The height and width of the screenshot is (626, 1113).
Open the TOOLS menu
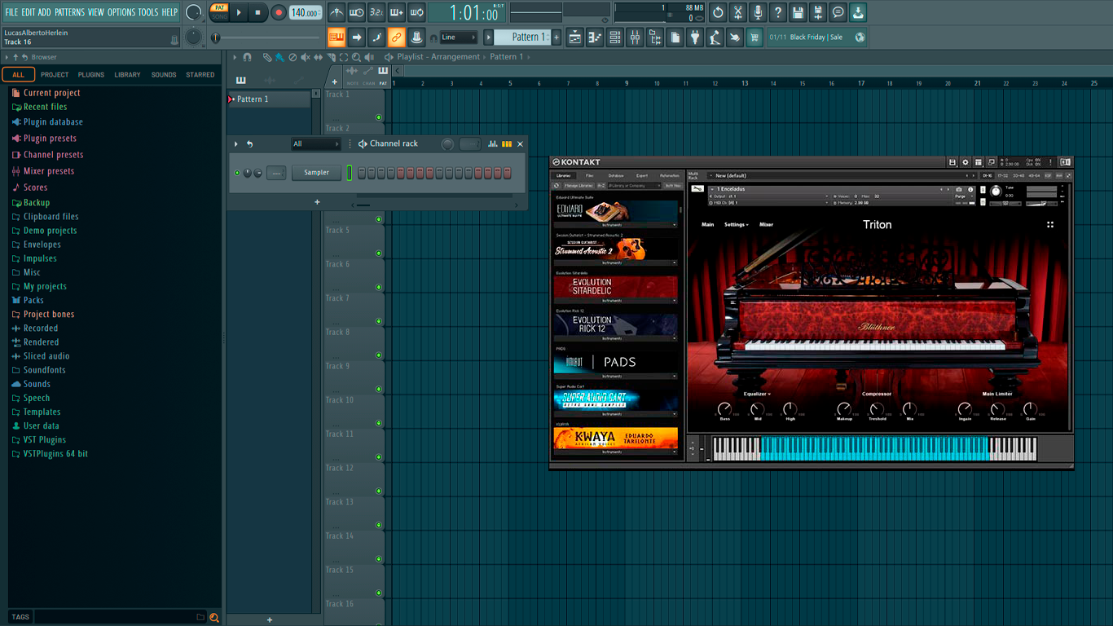click(148, 12)
